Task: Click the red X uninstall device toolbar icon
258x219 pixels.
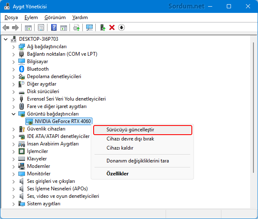Action: (112, 27)
